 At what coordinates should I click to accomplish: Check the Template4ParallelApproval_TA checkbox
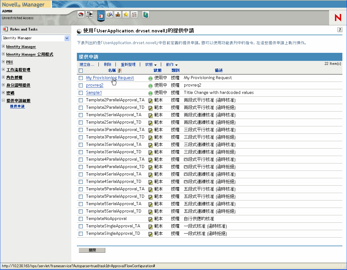point(81,159)
